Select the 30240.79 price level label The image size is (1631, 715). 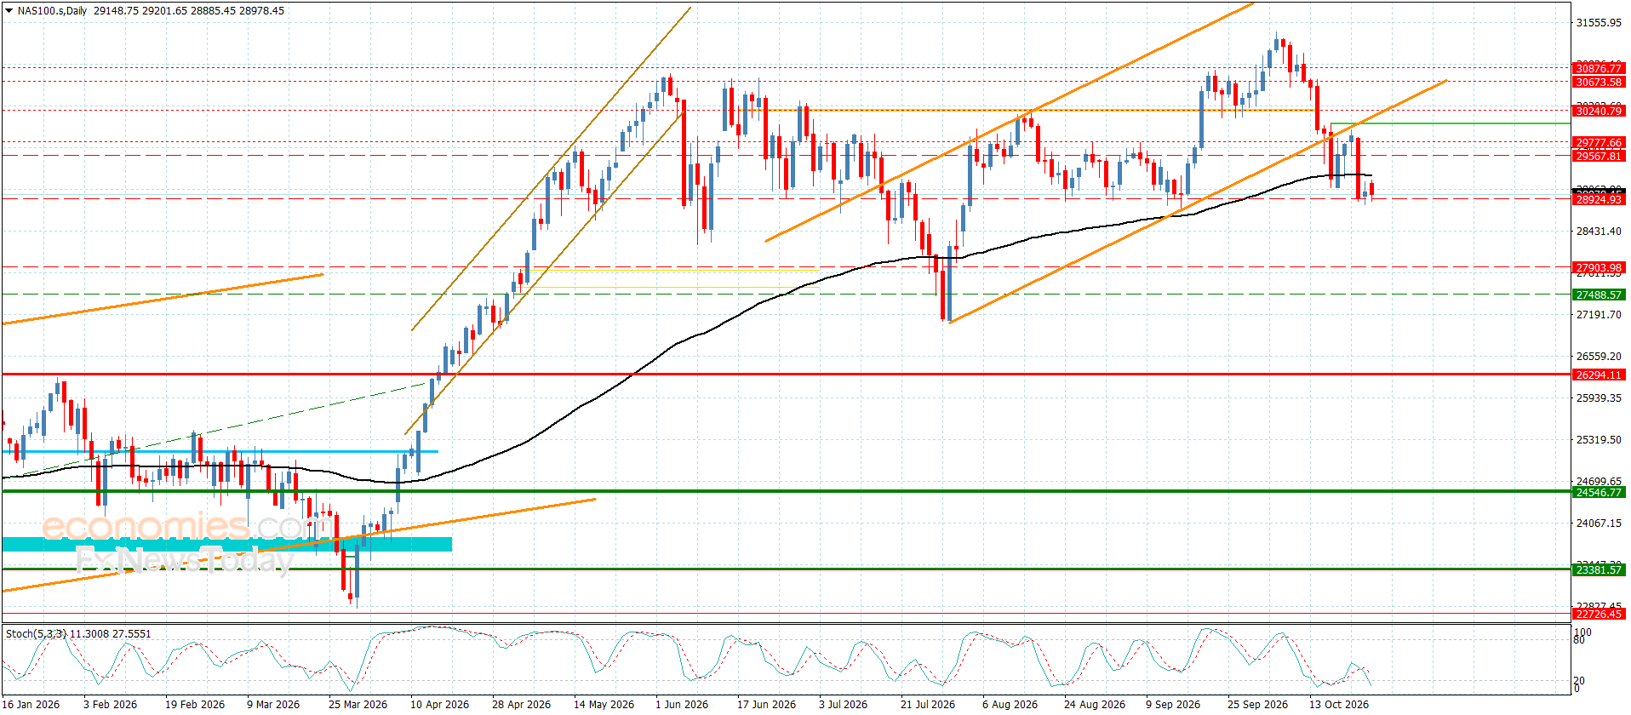point(1599,112)
